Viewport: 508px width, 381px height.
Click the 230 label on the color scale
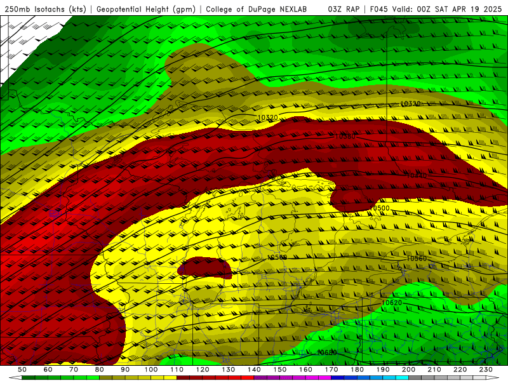click(486, 370)
